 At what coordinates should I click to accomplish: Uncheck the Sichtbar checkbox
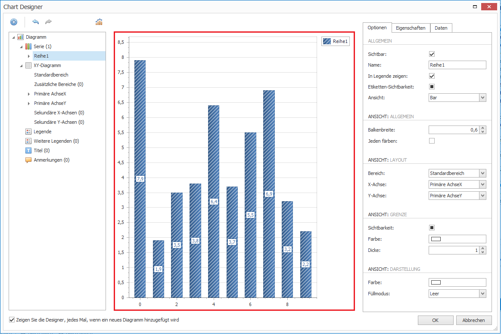coord(432,54)
